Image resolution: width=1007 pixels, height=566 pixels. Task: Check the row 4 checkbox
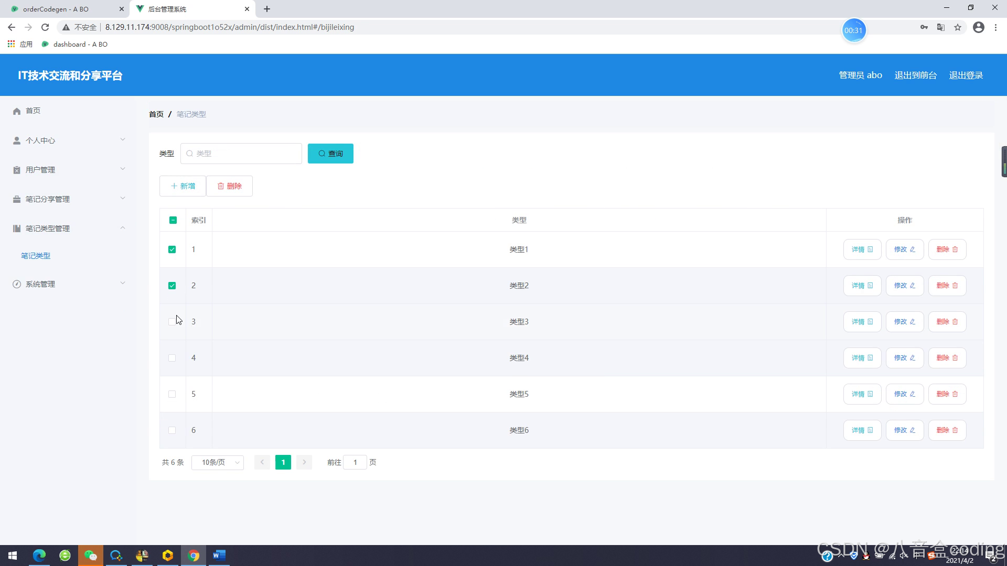[x=172, y=358]
